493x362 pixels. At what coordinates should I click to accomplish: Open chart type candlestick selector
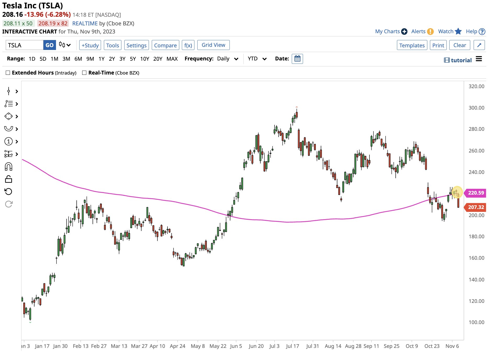[x=65, y=45]
